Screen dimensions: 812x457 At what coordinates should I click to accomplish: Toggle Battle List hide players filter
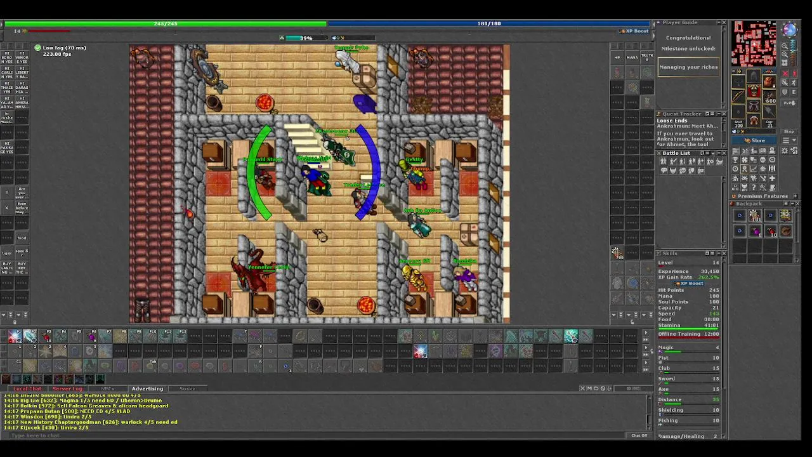click(x=663, y=161)
